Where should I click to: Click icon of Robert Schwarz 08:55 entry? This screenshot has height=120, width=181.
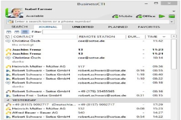[x=8, y=71]
